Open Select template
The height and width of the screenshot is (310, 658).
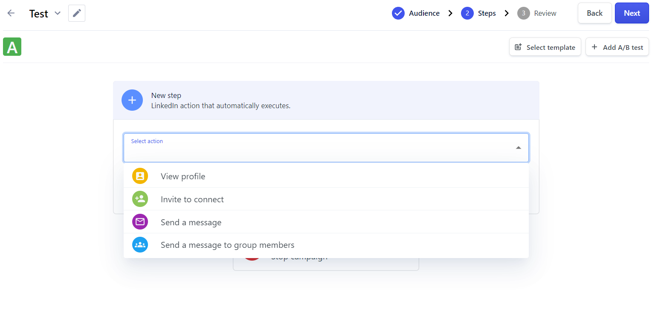pos(545,47)
